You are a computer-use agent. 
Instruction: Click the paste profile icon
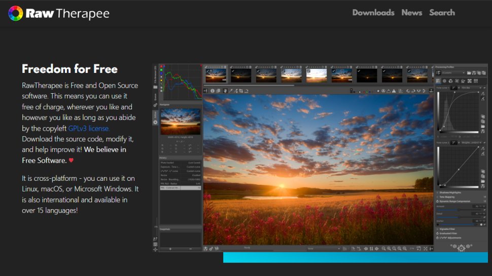pyautogui.click(x=484, y=73)
